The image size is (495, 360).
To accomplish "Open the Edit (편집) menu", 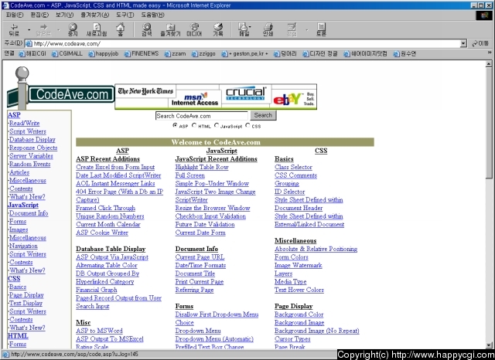I will (x=39, y=15).
